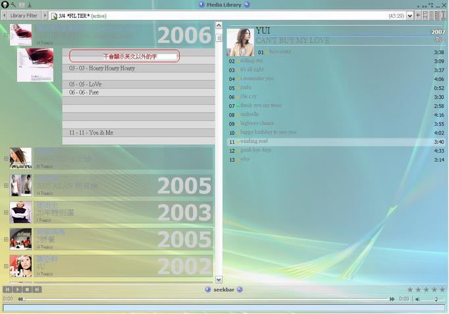449x314 pixels.
Task: Click the seek forward arrows icon
Action: pos(392,299)
